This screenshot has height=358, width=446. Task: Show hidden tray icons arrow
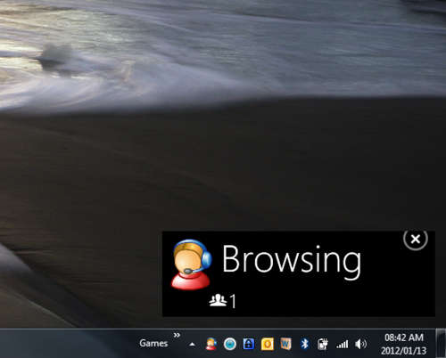point(193,345)
